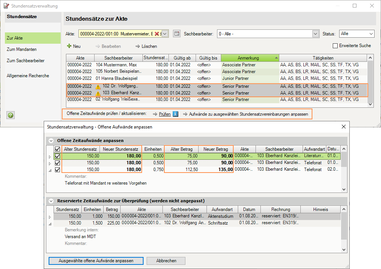381x269 pixels.
Task: Click the Versand an MDT internal remark
Action: click(x=80, y=237)
